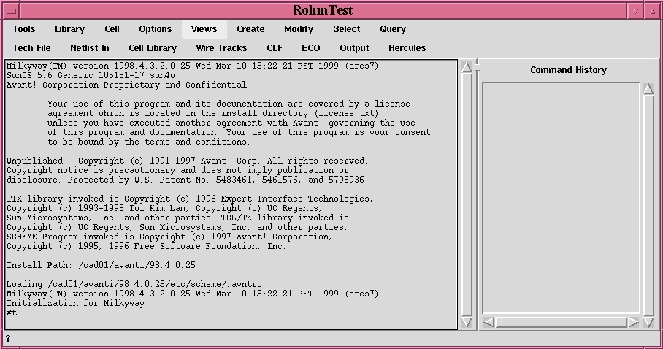The width and height of the screenshot is (663, 349).
Task: Open the Options menu
Action: coord(156,29)
